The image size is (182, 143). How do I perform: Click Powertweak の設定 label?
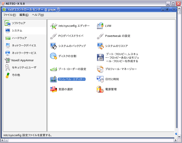pyautogui.click(x=117, y=36)
